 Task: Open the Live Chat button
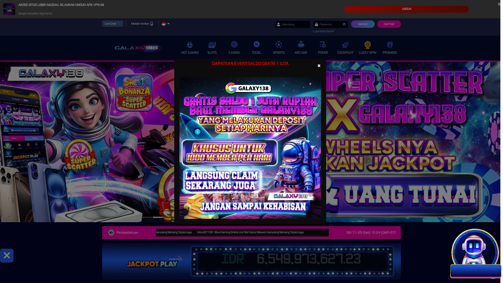(x=112, y=24)
